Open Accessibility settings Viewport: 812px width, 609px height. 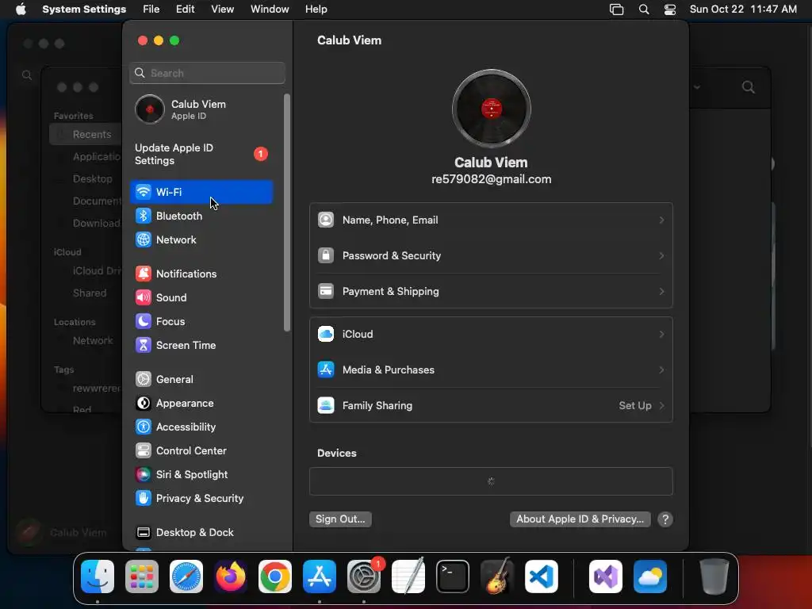(201, 427)
